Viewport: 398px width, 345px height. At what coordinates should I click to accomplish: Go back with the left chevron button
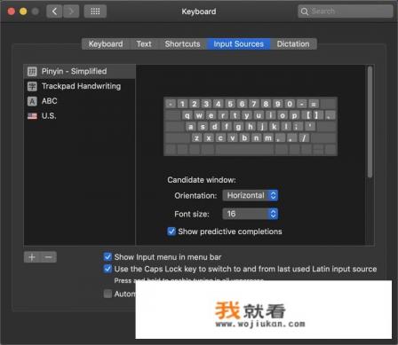coord(54,12)
